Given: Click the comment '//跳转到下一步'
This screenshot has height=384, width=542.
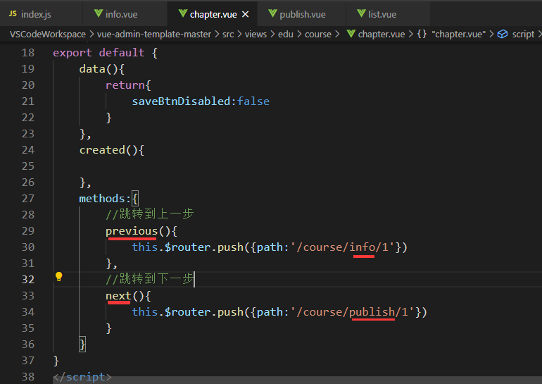Looking at the screenshot, I should [x=150, y=279].
